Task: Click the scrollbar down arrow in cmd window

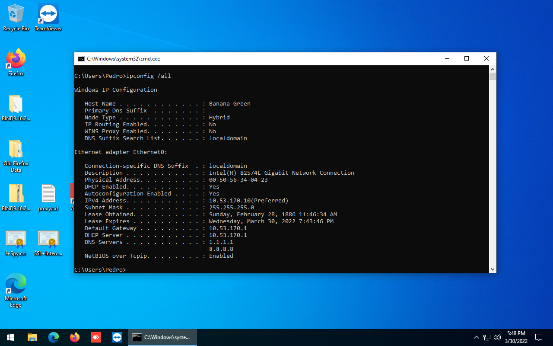Action: click(493, 269)
